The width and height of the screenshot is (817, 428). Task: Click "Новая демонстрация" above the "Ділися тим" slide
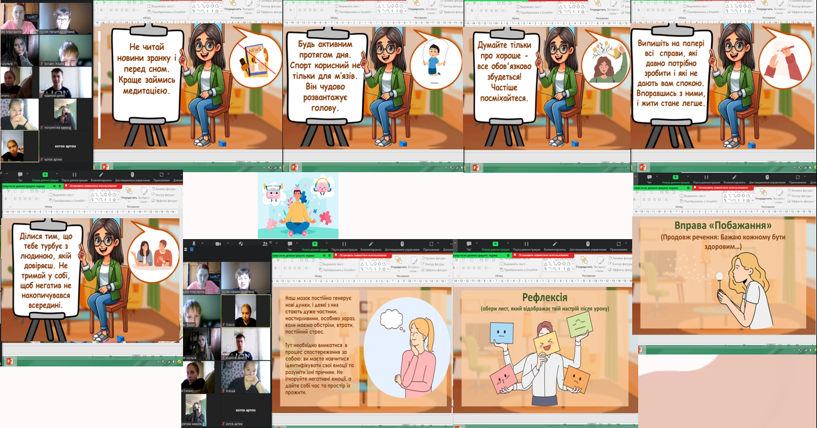pos(45,176)
